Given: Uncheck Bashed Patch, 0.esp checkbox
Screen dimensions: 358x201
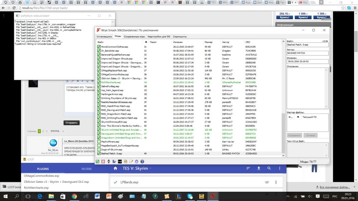Looking at the screenshot, I should (99, 154).
